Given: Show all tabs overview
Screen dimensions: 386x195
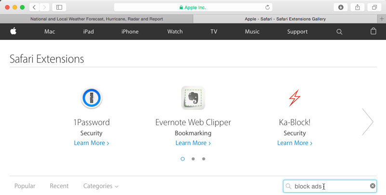Looking at the screenshot, I should click(x=374, y=7).
